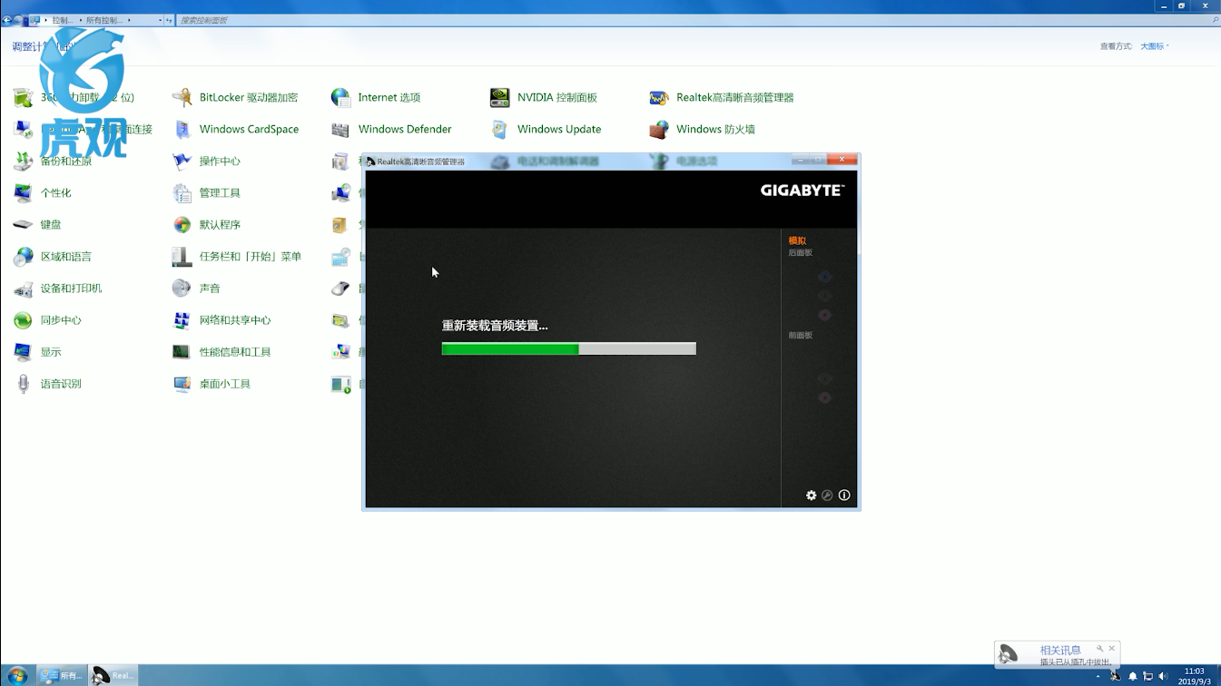The width and height of the screenshot is (1221, 686).
Task: Click the volume speaker tray icon
Action: point(1163,676)
